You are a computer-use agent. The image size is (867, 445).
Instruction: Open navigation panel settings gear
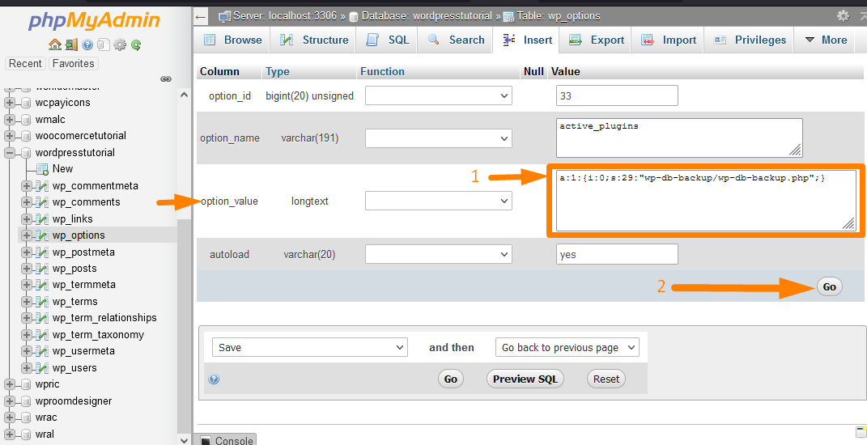pos(120,44)
